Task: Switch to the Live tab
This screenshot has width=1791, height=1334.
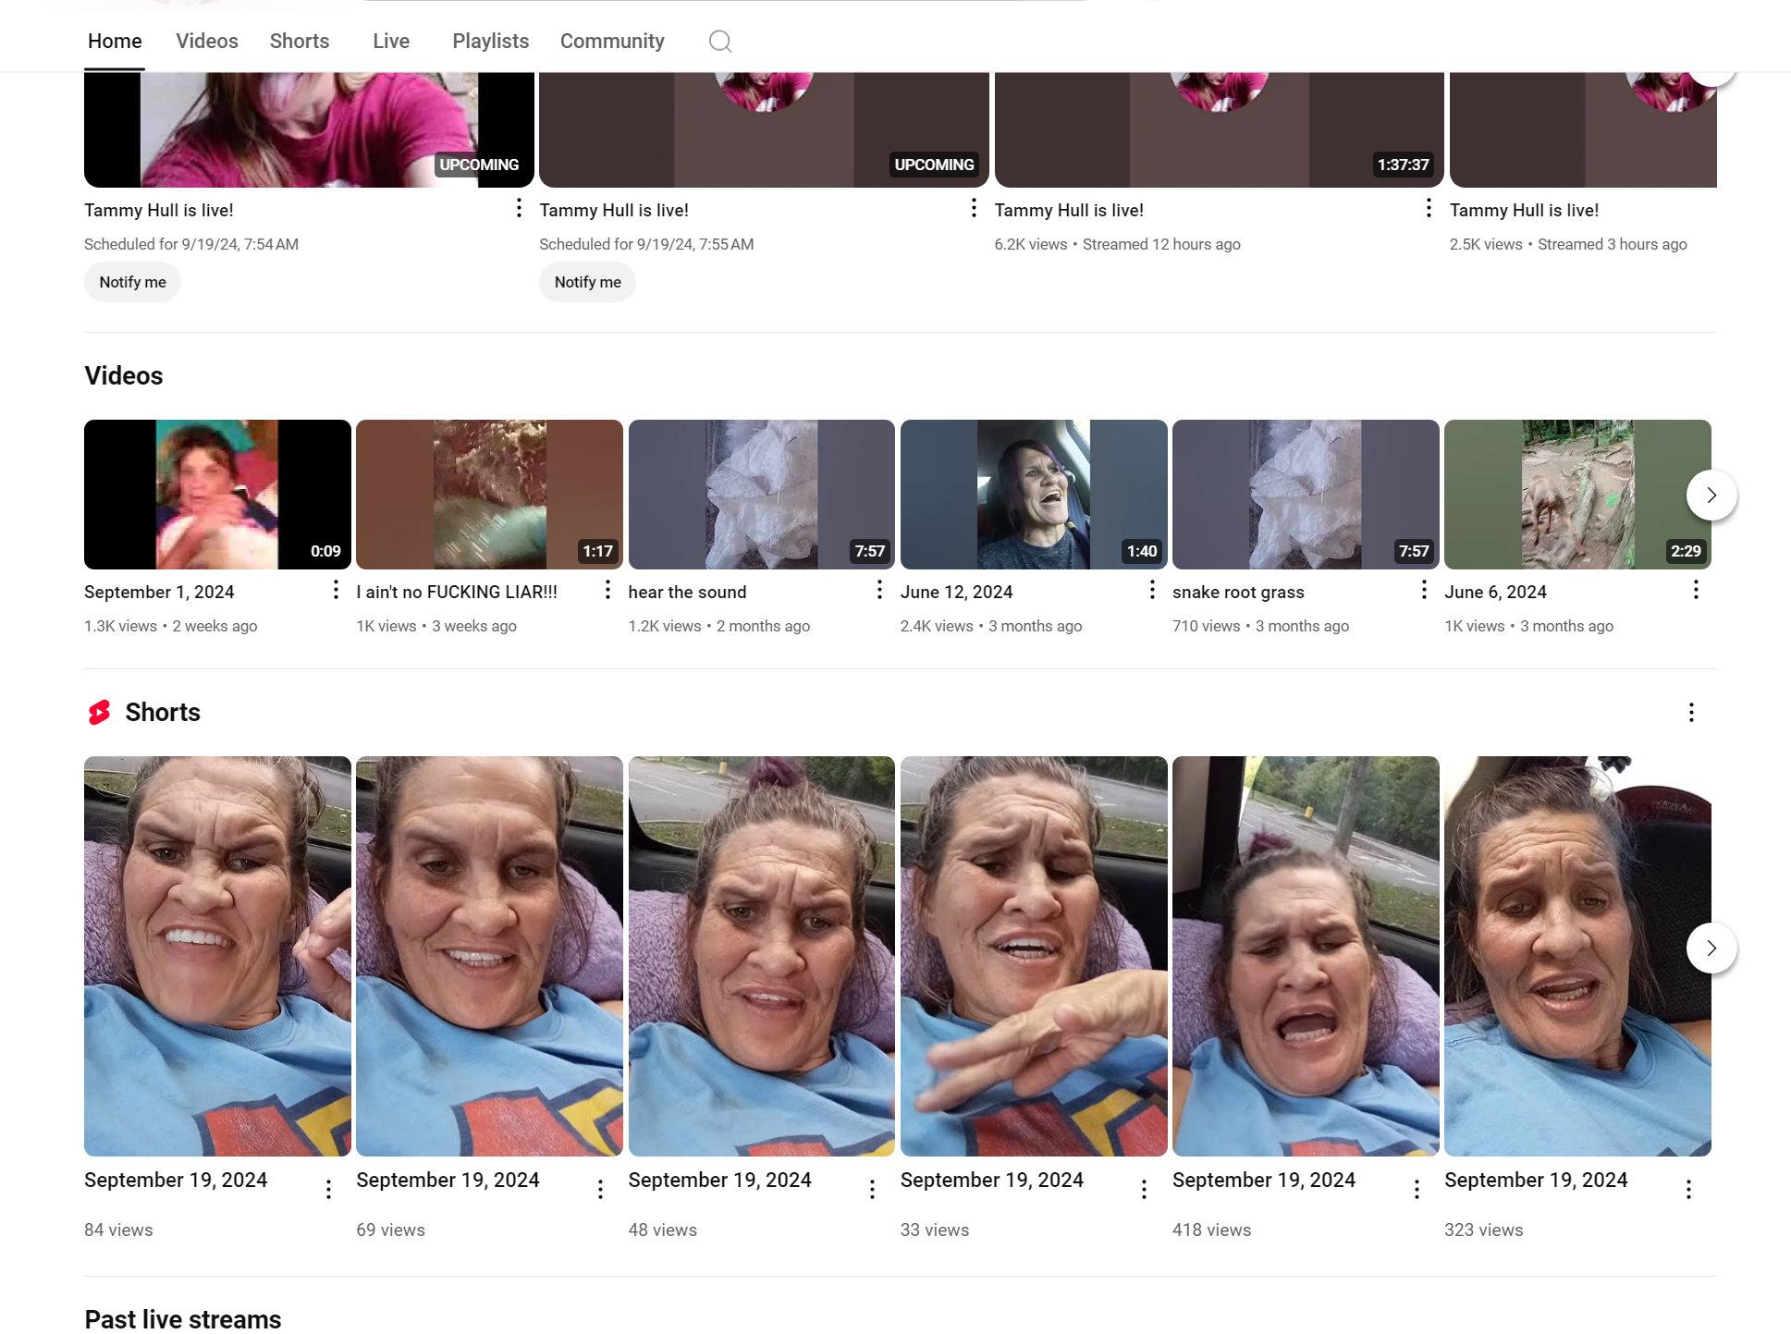Action: point(391,42)
